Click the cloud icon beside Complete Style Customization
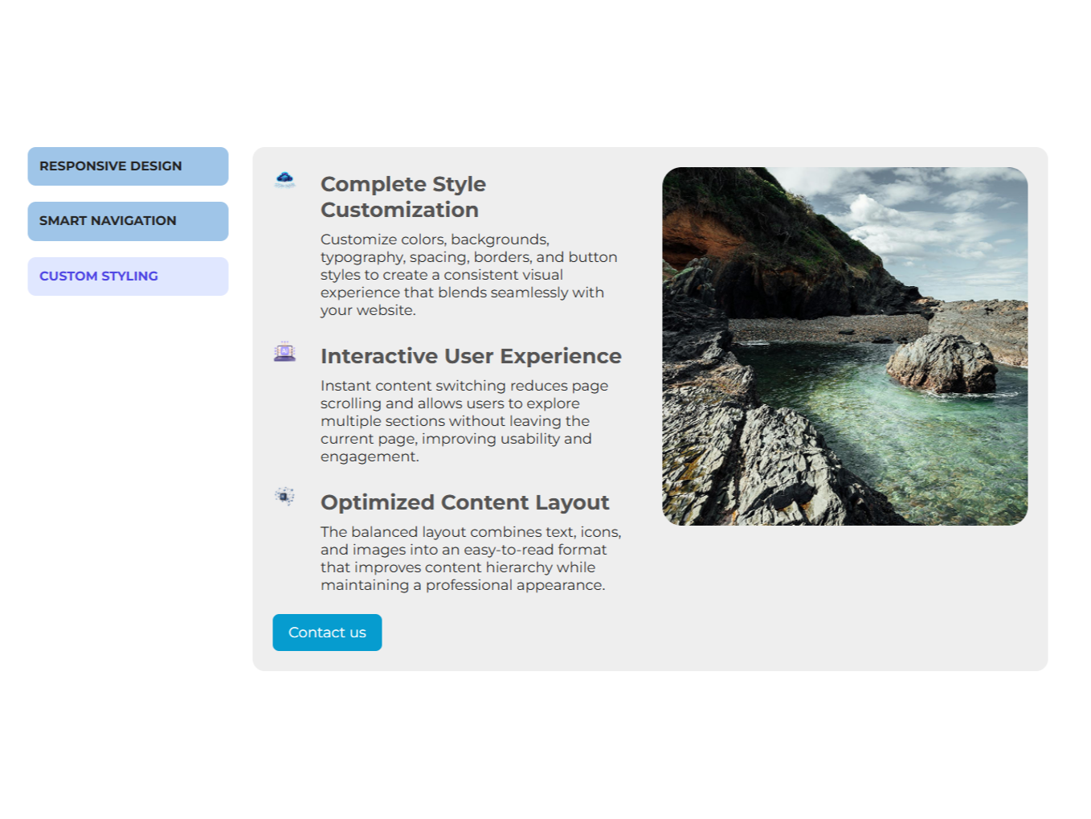 click(284, 179)
